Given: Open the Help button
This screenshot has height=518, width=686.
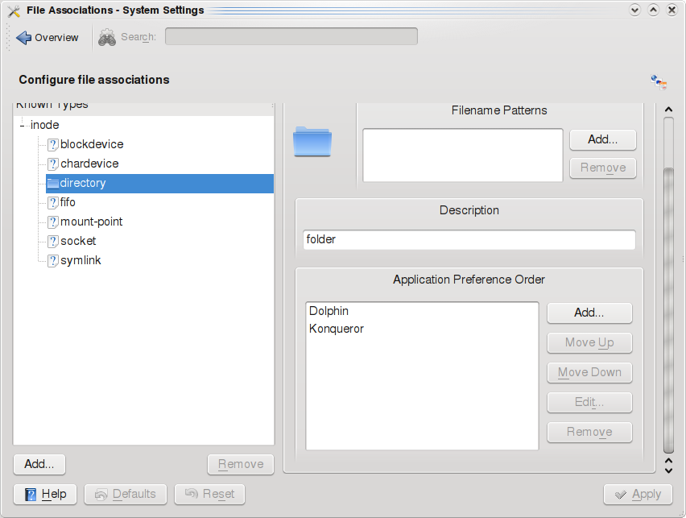Looking at the screenshot, I should pyautogui.click(x=45, y=494).
